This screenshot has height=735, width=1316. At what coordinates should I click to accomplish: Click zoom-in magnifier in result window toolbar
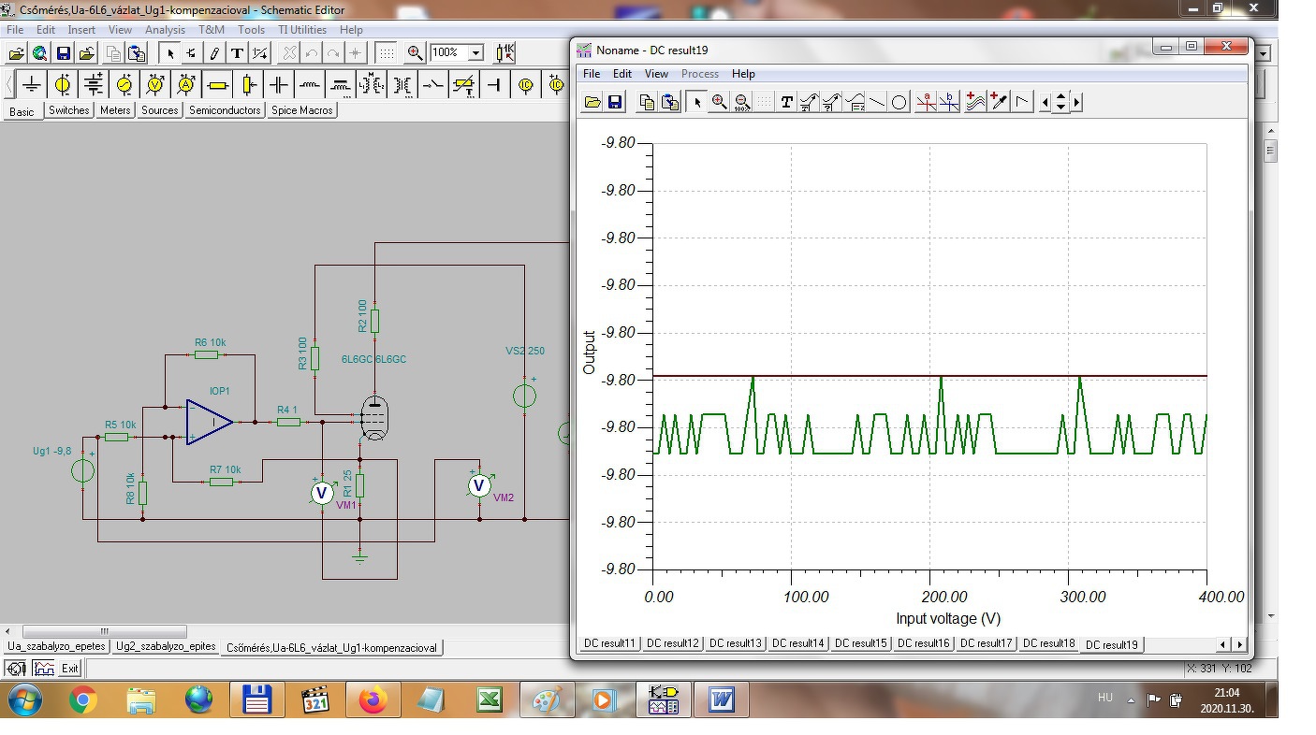(x=719, y=103)
